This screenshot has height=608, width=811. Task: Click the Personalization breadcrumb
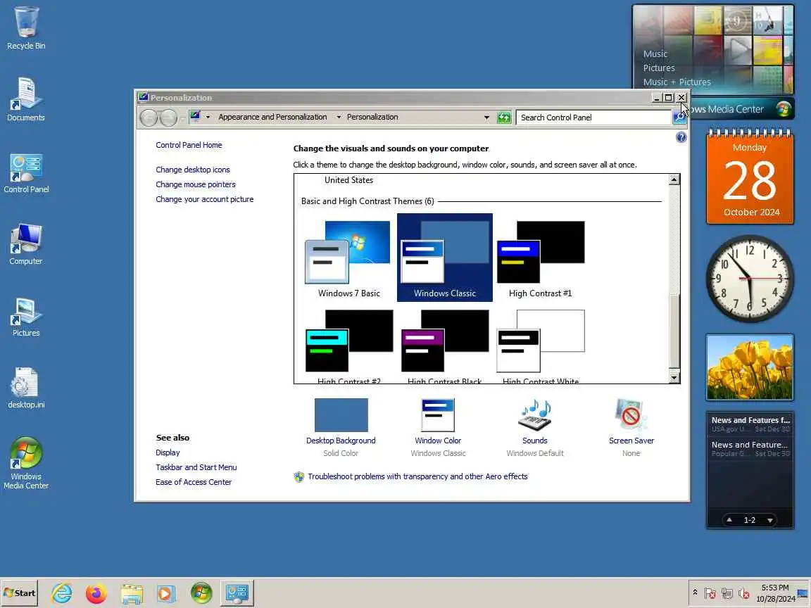pos(372,117)
